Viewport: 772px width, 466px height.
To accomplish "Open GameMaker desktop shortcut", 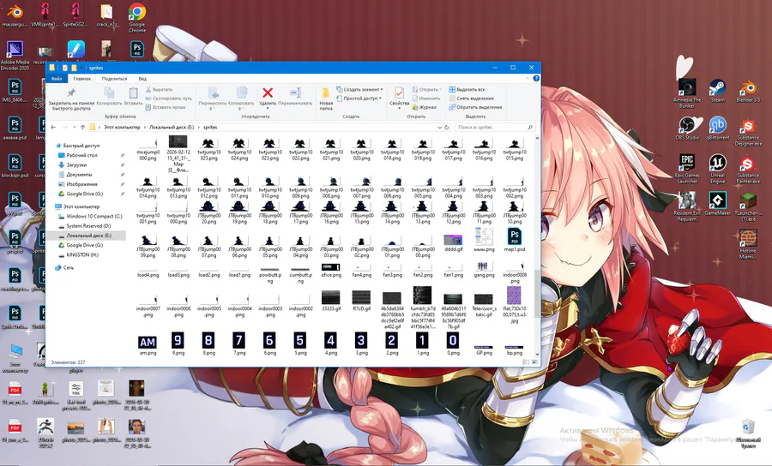I will [717, 204].
